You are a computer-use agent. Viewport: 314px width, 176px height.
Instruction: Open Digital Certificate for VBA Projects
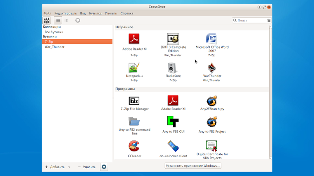point(212,146)
